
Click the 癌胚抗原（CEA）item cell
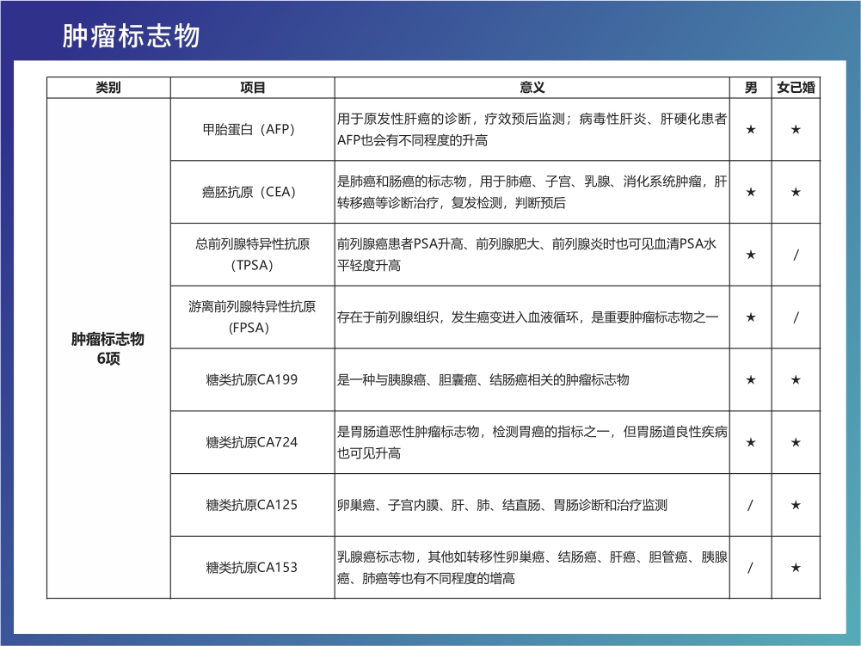[x=252, y=193]
